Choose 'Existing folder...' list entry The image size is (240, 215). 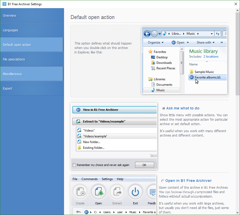116,148
